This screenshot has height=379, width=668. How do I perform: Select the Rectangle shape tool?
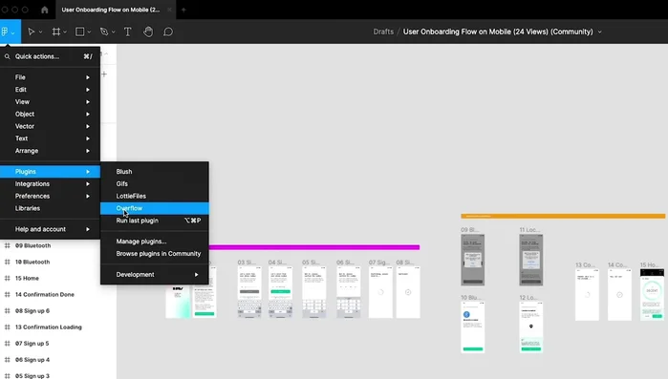79,32
